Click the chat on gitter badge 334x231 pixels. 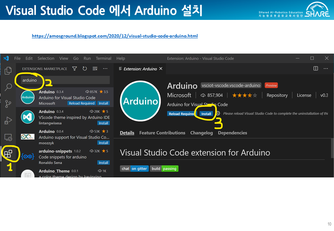click(x=134, y=169)
